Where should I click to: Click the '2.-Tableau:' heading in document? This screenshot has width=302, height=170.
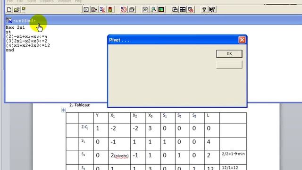click(80, 105)
